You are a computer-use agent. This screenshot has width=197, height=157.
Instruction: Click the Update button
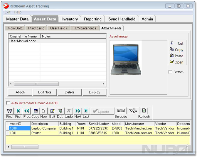tap(102, 111)
